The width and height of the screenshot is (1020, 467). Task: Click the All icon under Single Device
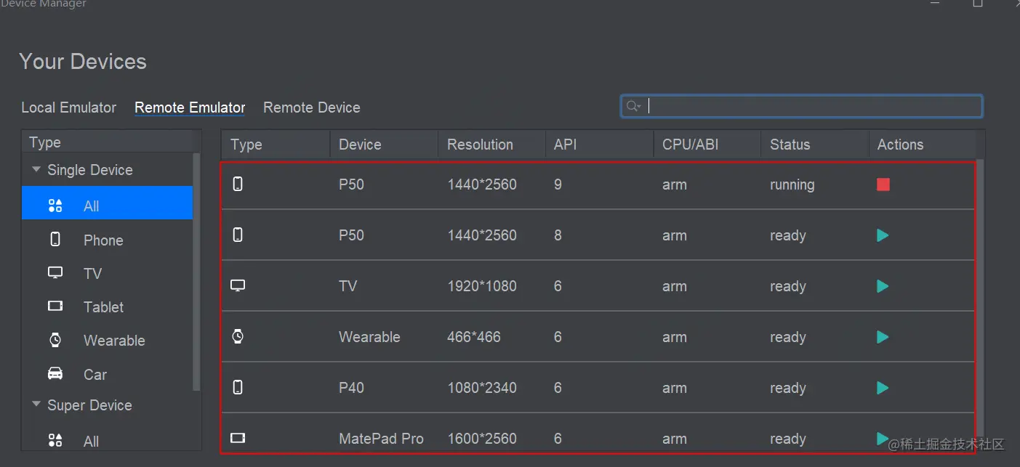click(55, 206)
